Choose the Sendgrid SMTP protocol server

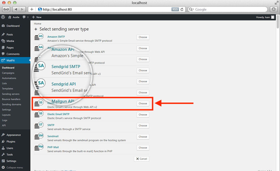[x=143, y=59]
